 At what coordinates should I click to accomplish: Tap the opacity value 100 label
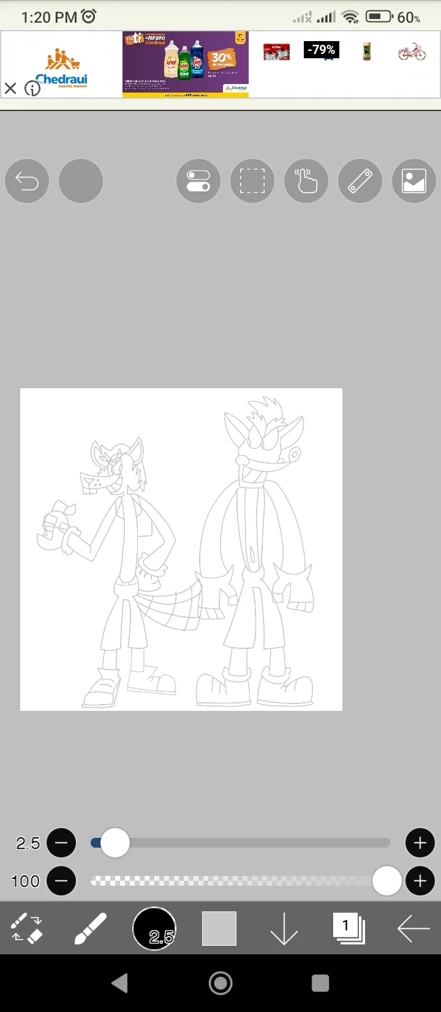click(x=25, y=881)
